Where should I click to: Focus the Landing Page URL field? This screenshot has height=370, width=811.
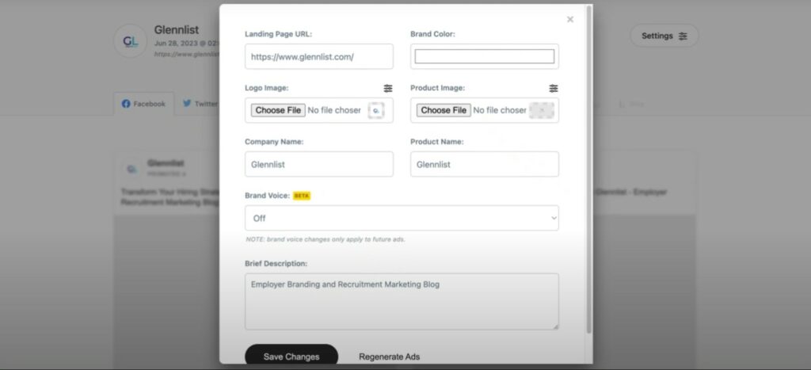(x=319, y=57)
